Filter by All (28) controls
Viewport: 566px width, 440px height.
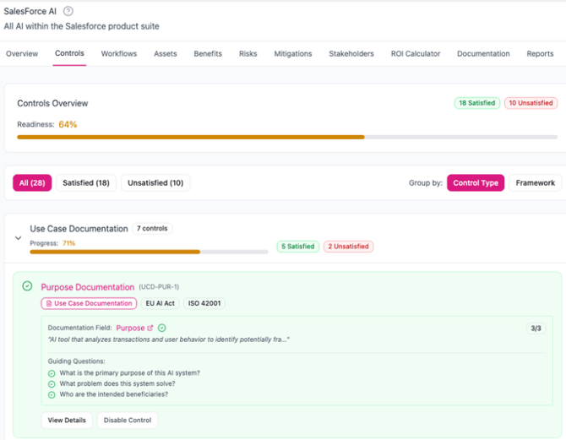pyautogui.click(x=32, y=183)
